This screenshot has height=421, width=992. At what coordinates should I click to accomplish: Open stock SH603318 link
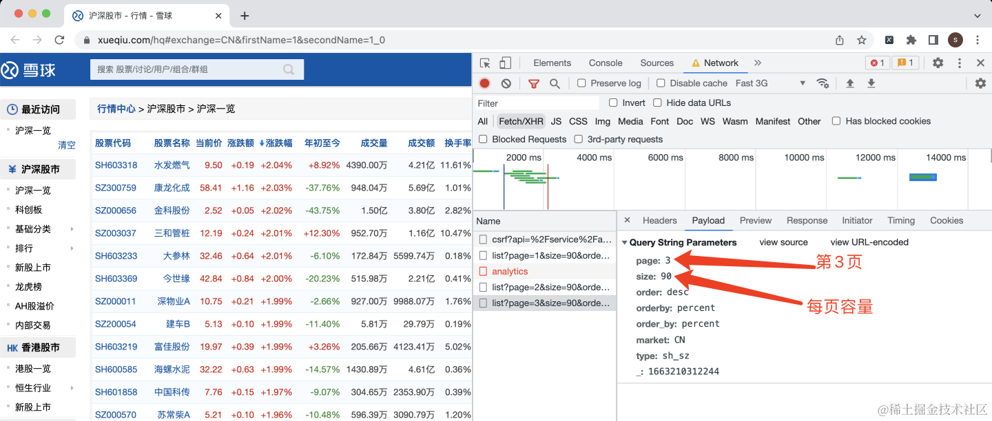(116, 165)
